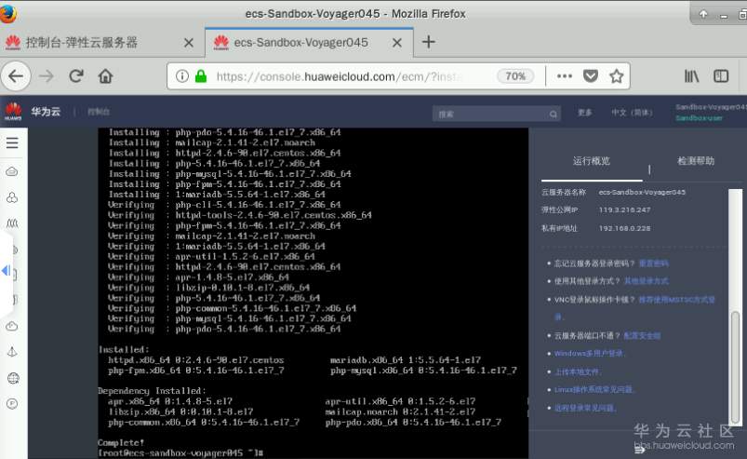
Task: Open the circled-F sidebar icon
Action: [x=12, y=404]
